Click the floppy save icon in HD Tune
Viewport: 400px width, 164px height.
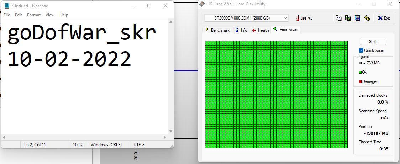(357, 18)
